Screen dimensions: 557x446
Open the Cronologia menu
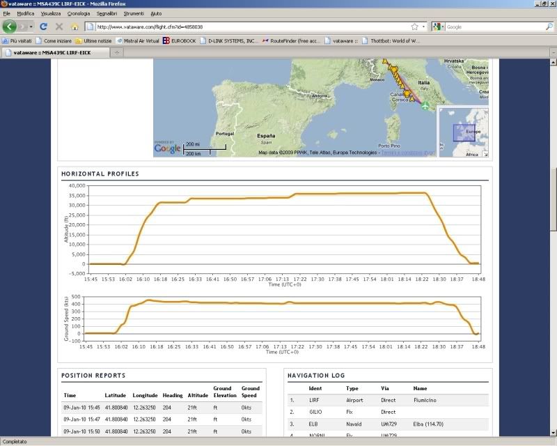point(79,13)
